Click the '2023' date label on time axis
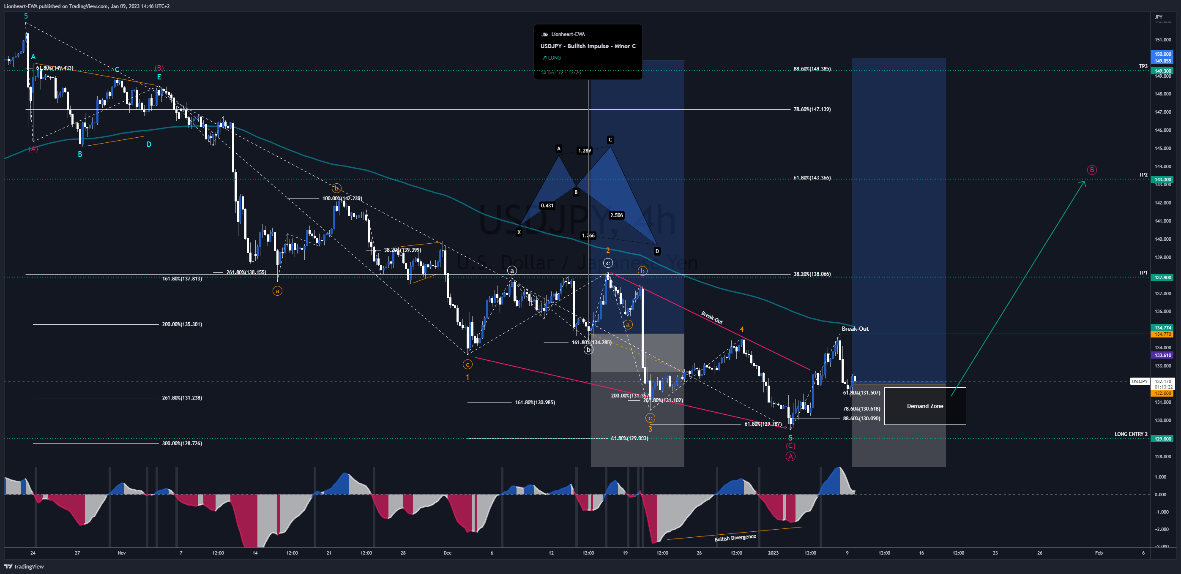 [773, 553]
